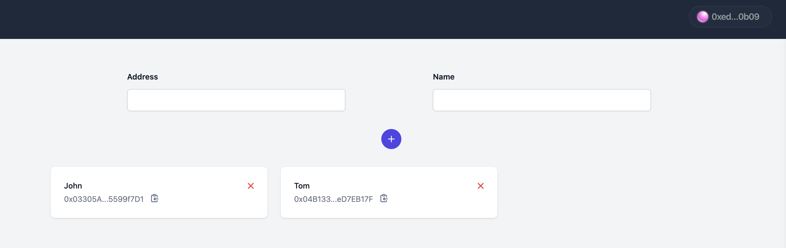Click the Name field label

[x=443, y=77]
